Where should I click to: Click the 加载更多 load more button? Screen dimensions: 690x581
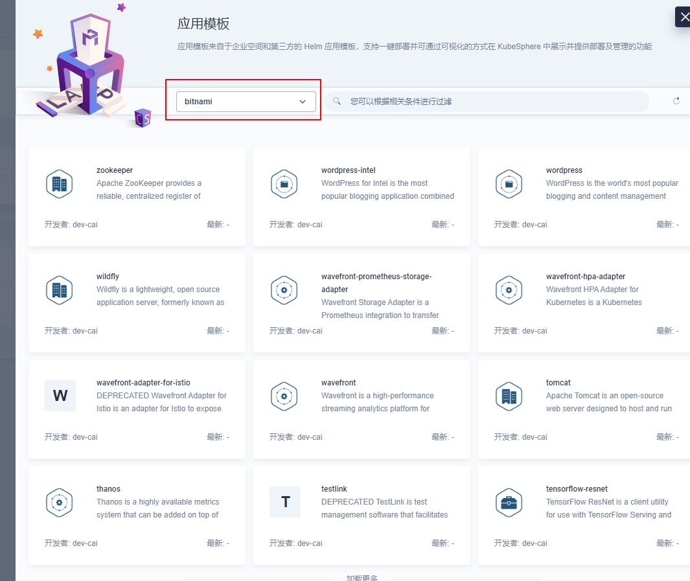pos(362,578)
